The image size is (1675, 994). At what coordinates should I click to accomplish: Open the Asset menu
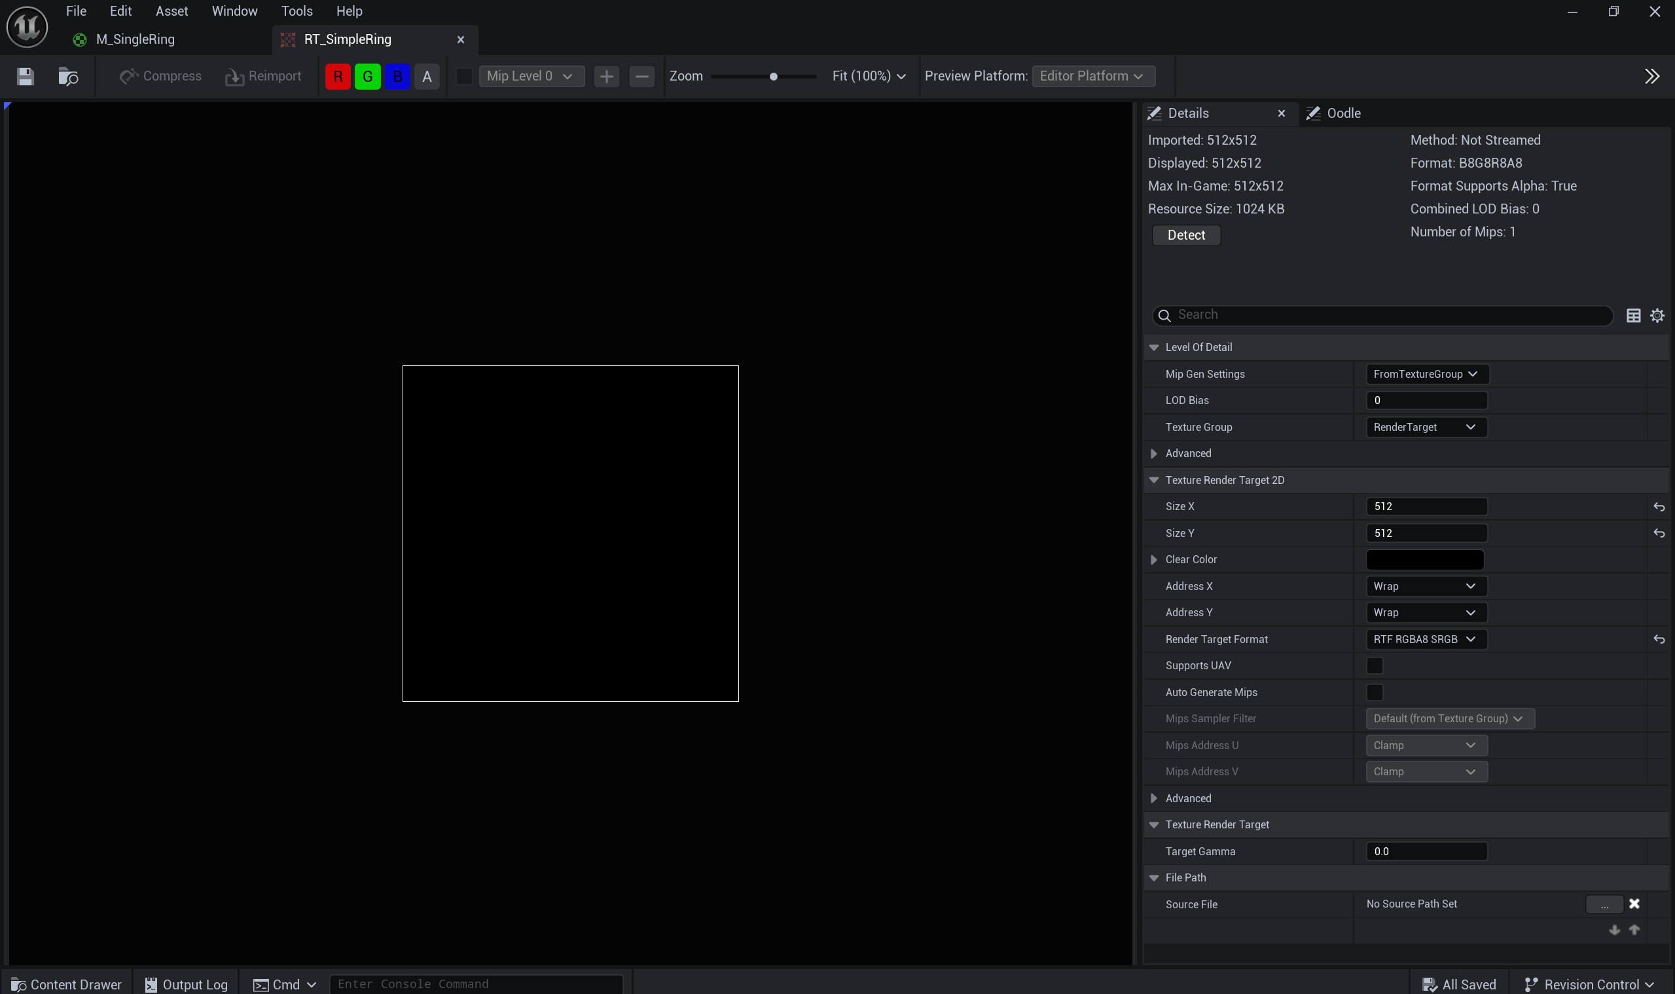pos(171,10)
